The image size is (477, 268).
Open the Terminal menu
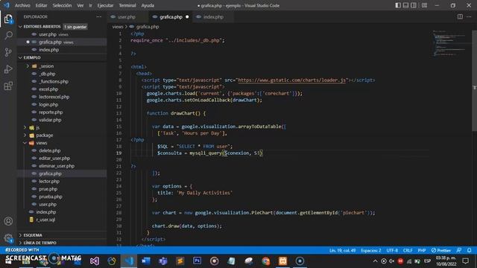click(x=127, y=5)
